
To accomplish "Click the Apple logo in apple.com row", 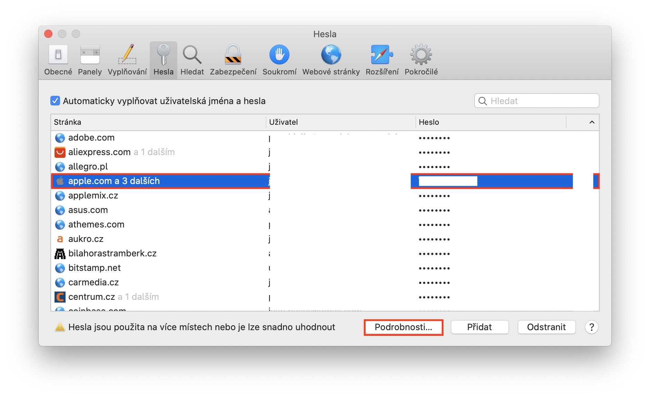I will [x=60, y=181].
